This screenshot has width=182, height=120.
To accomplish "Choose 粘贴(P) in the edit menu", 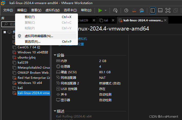I will click(47, 28).
